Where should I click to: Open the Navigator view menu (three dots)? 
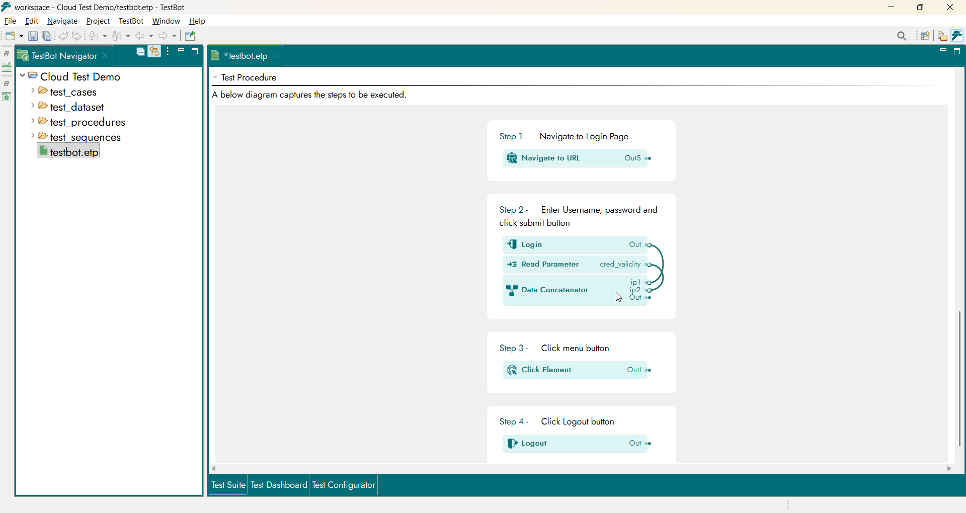click(168, 52)
